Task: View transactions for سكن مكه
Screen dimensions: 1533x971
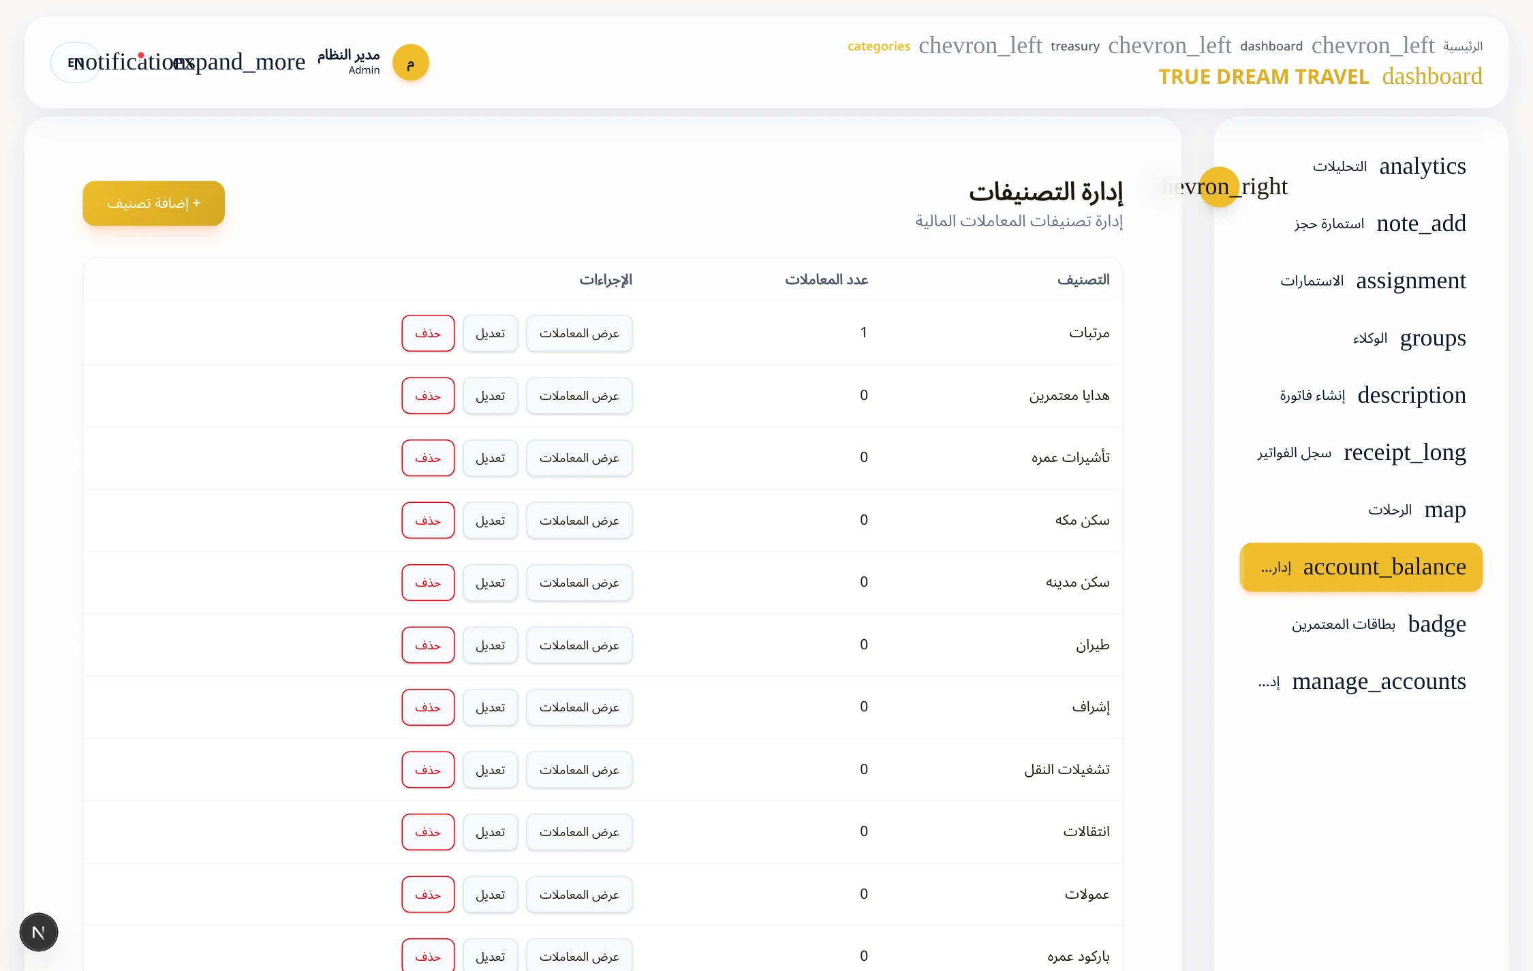Action: click(579, 521)
